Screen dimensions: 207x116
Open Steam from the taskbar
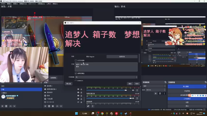126,113
